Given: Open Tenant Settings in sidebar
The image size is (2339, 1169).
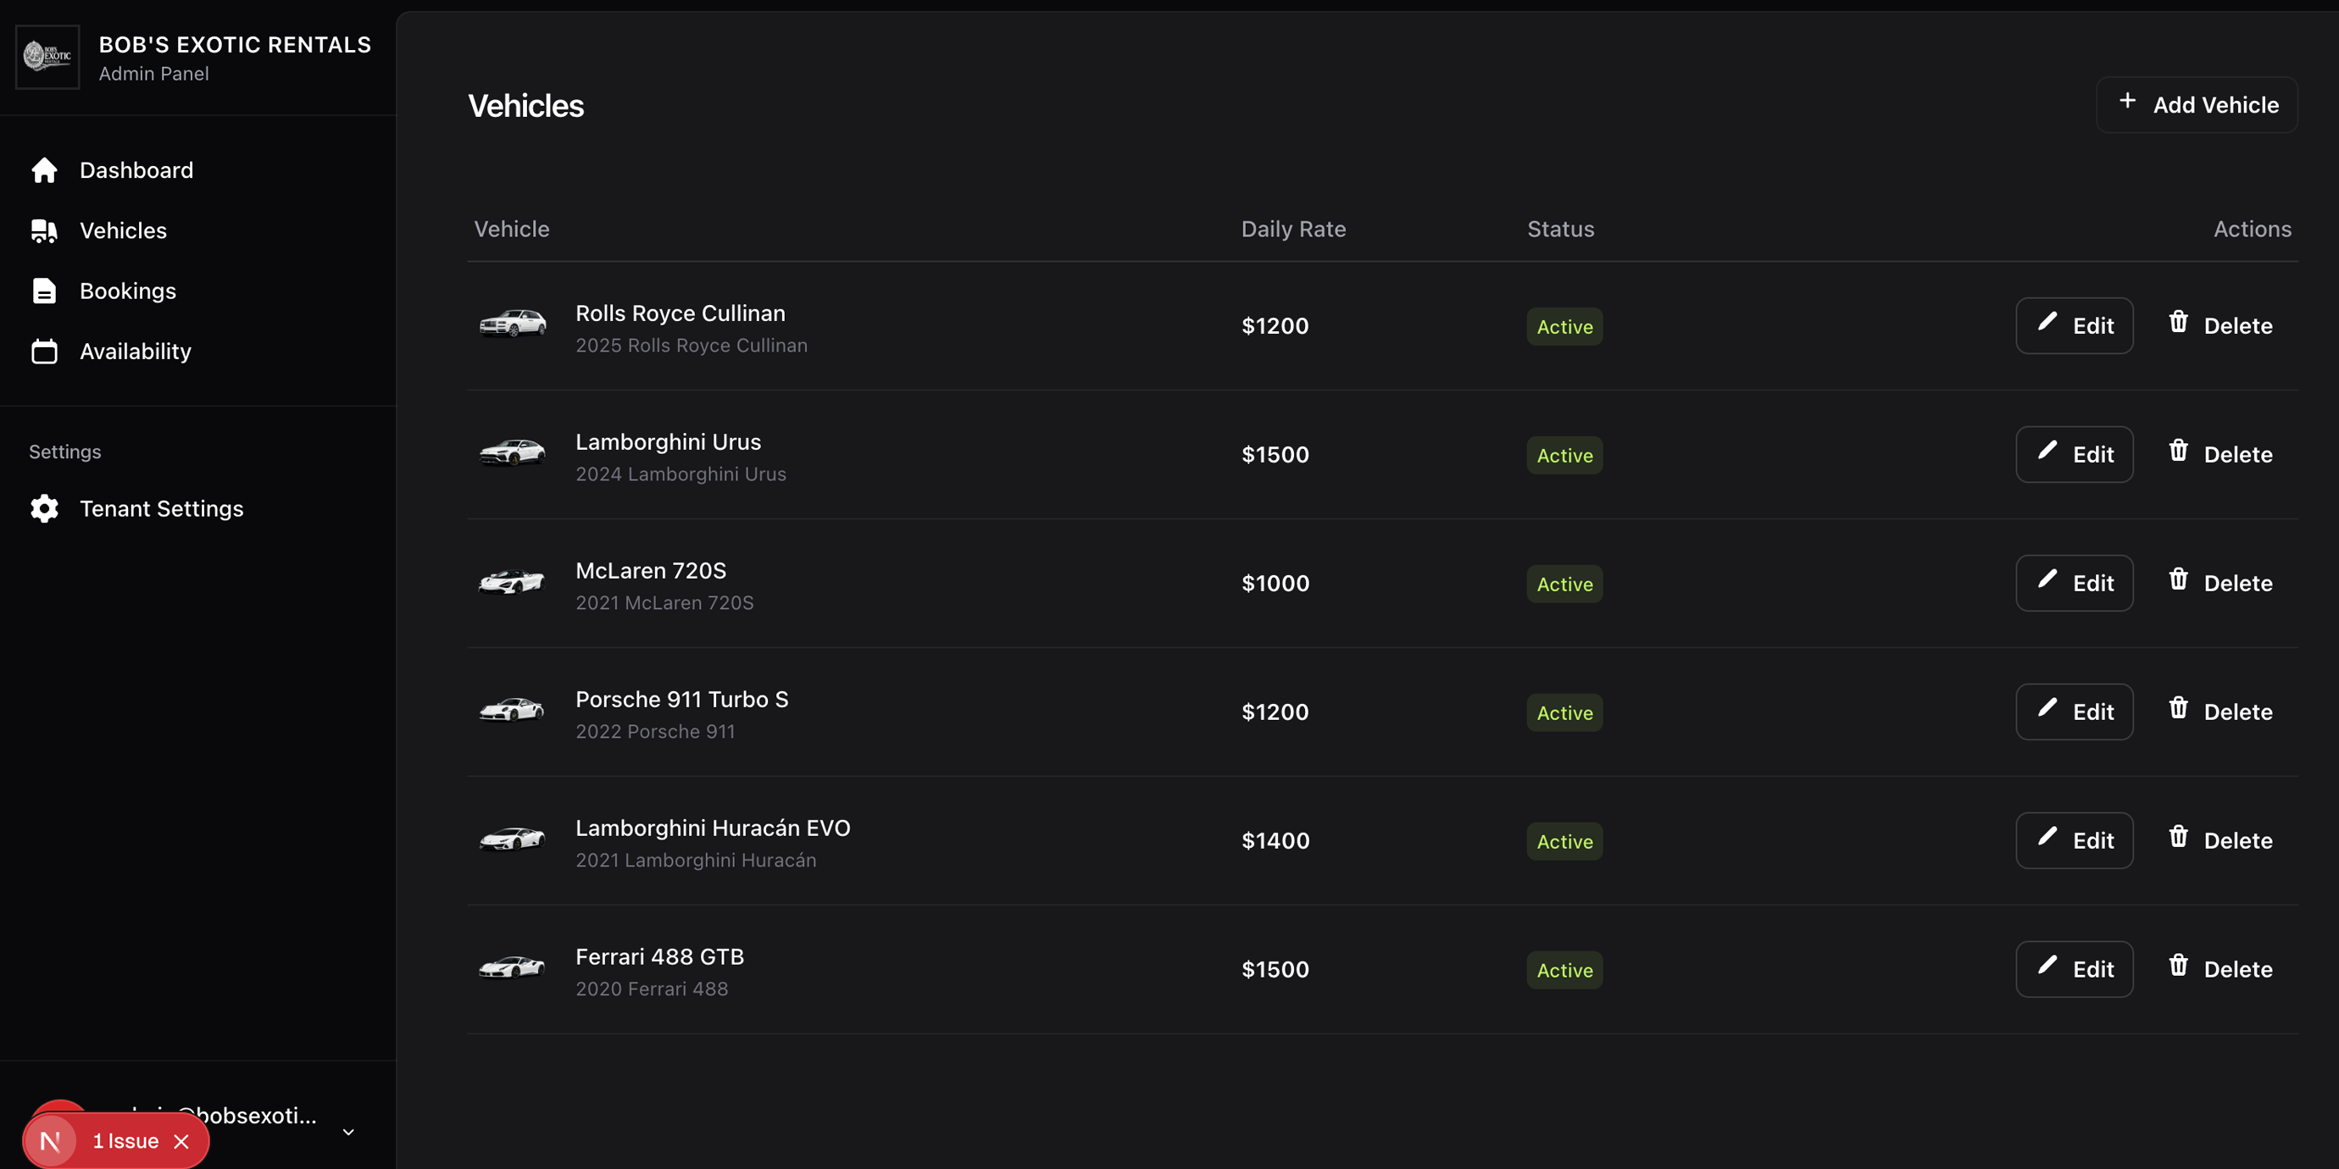Looking at the screenshot, I should coord(161,508).
